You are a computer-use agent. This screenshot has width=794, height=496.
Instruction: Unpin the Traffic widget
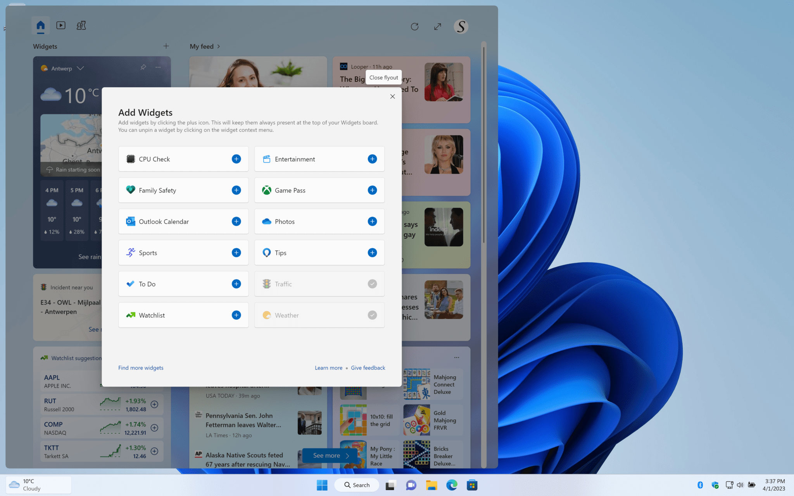(x=372, y=284)
